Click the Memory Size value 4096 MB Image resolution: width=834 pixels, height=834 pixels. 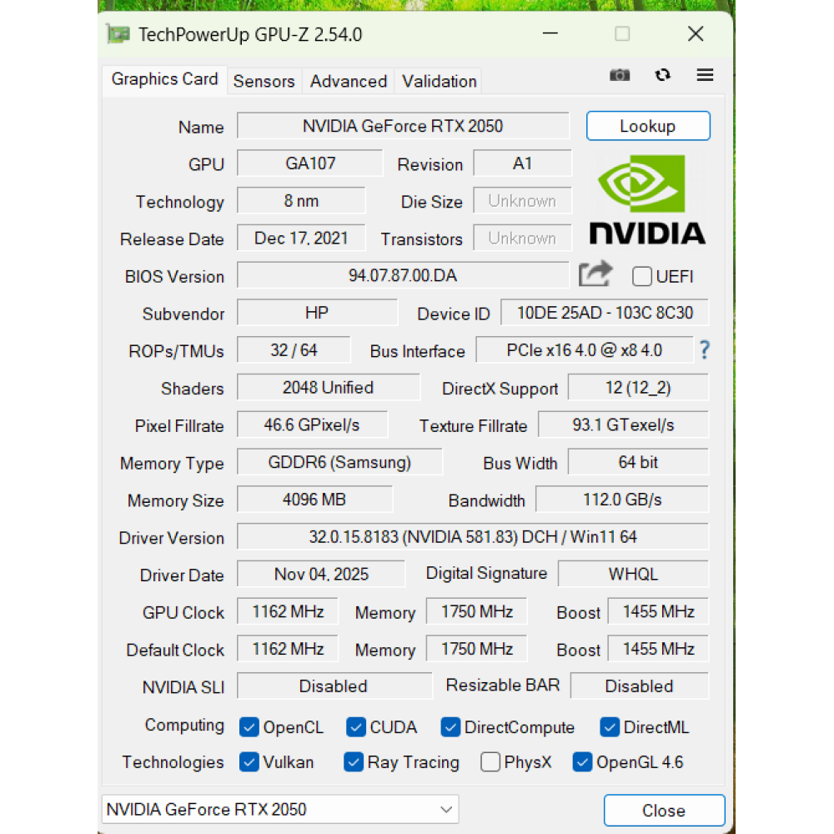[314, 500]
